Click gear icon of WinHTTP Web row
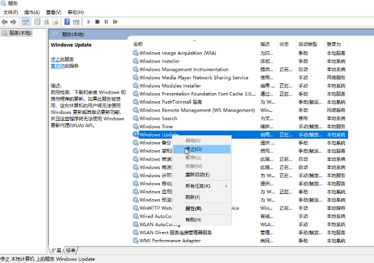Screen dimensions: 374x263 click(x=135, y=208)
